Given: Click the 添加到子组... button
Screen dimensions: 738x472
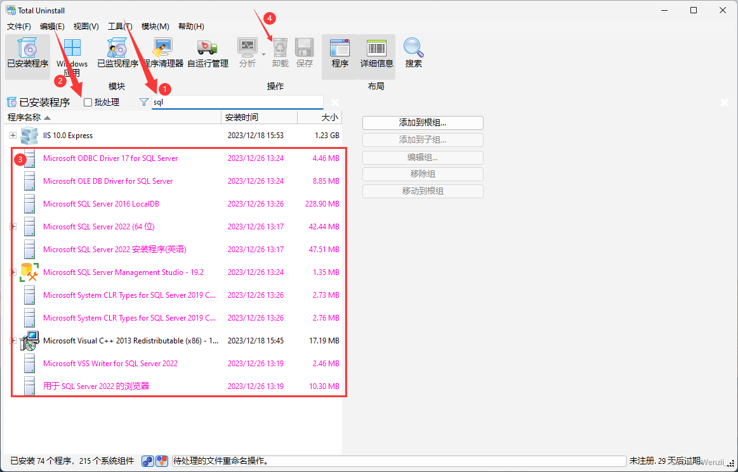Looking at the screenshot, I should pos(423,139).
